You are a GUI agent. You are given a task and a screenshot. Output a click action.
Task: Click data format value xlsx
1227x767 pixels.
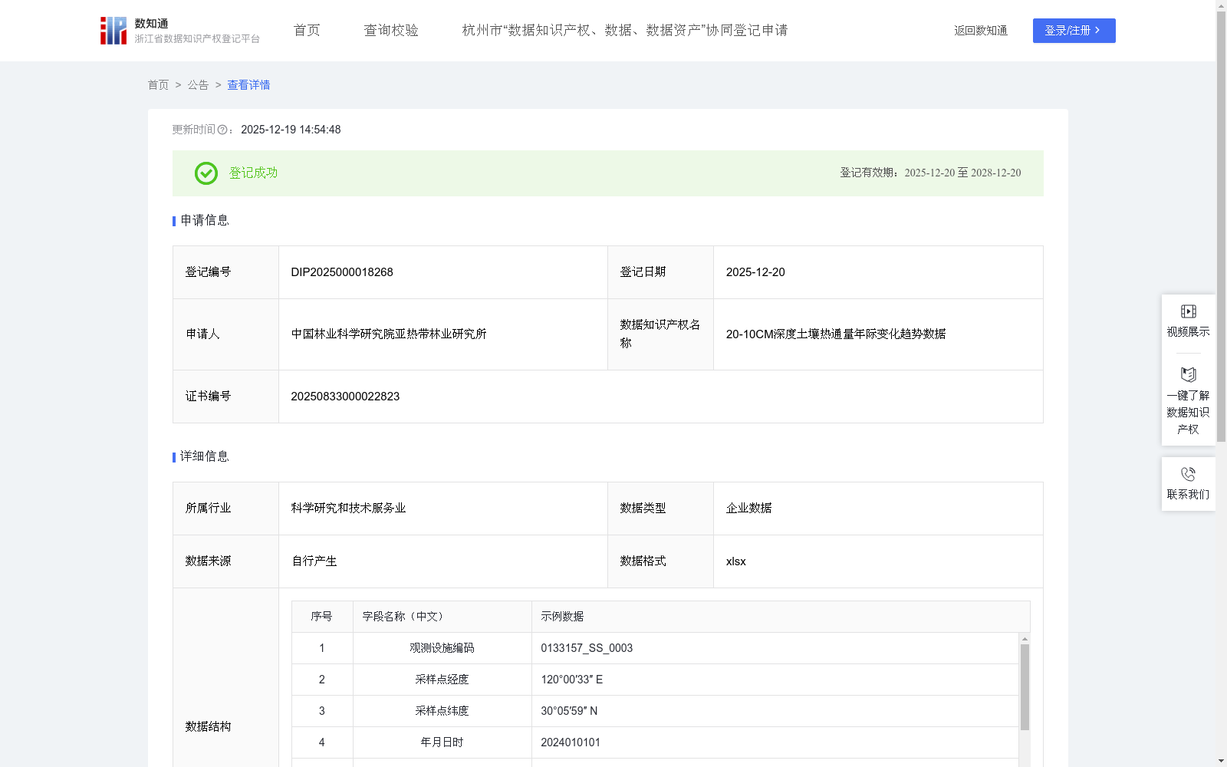click(735, 561)
